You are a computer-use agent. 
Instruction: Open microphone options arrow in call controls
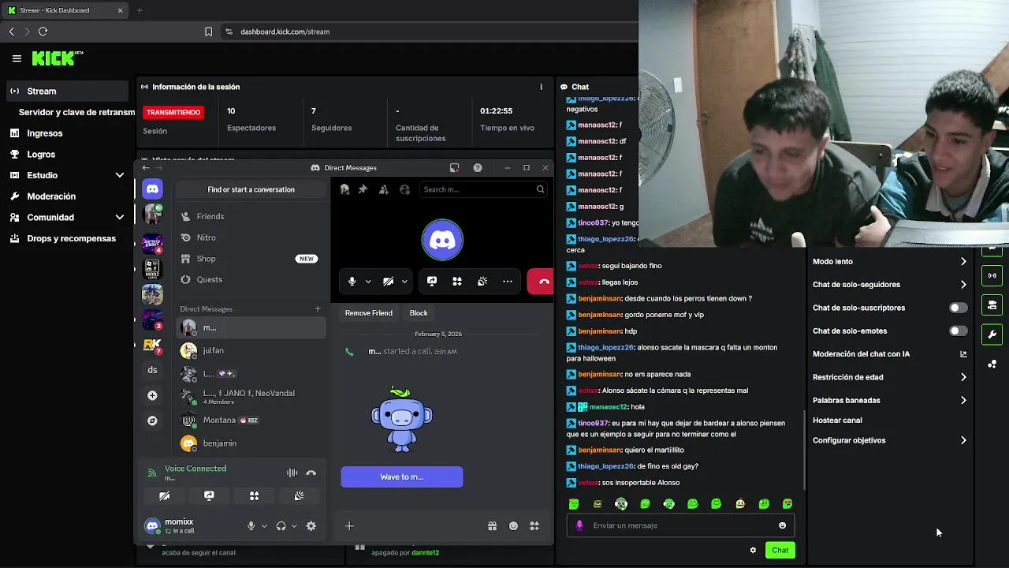point(368,282)
